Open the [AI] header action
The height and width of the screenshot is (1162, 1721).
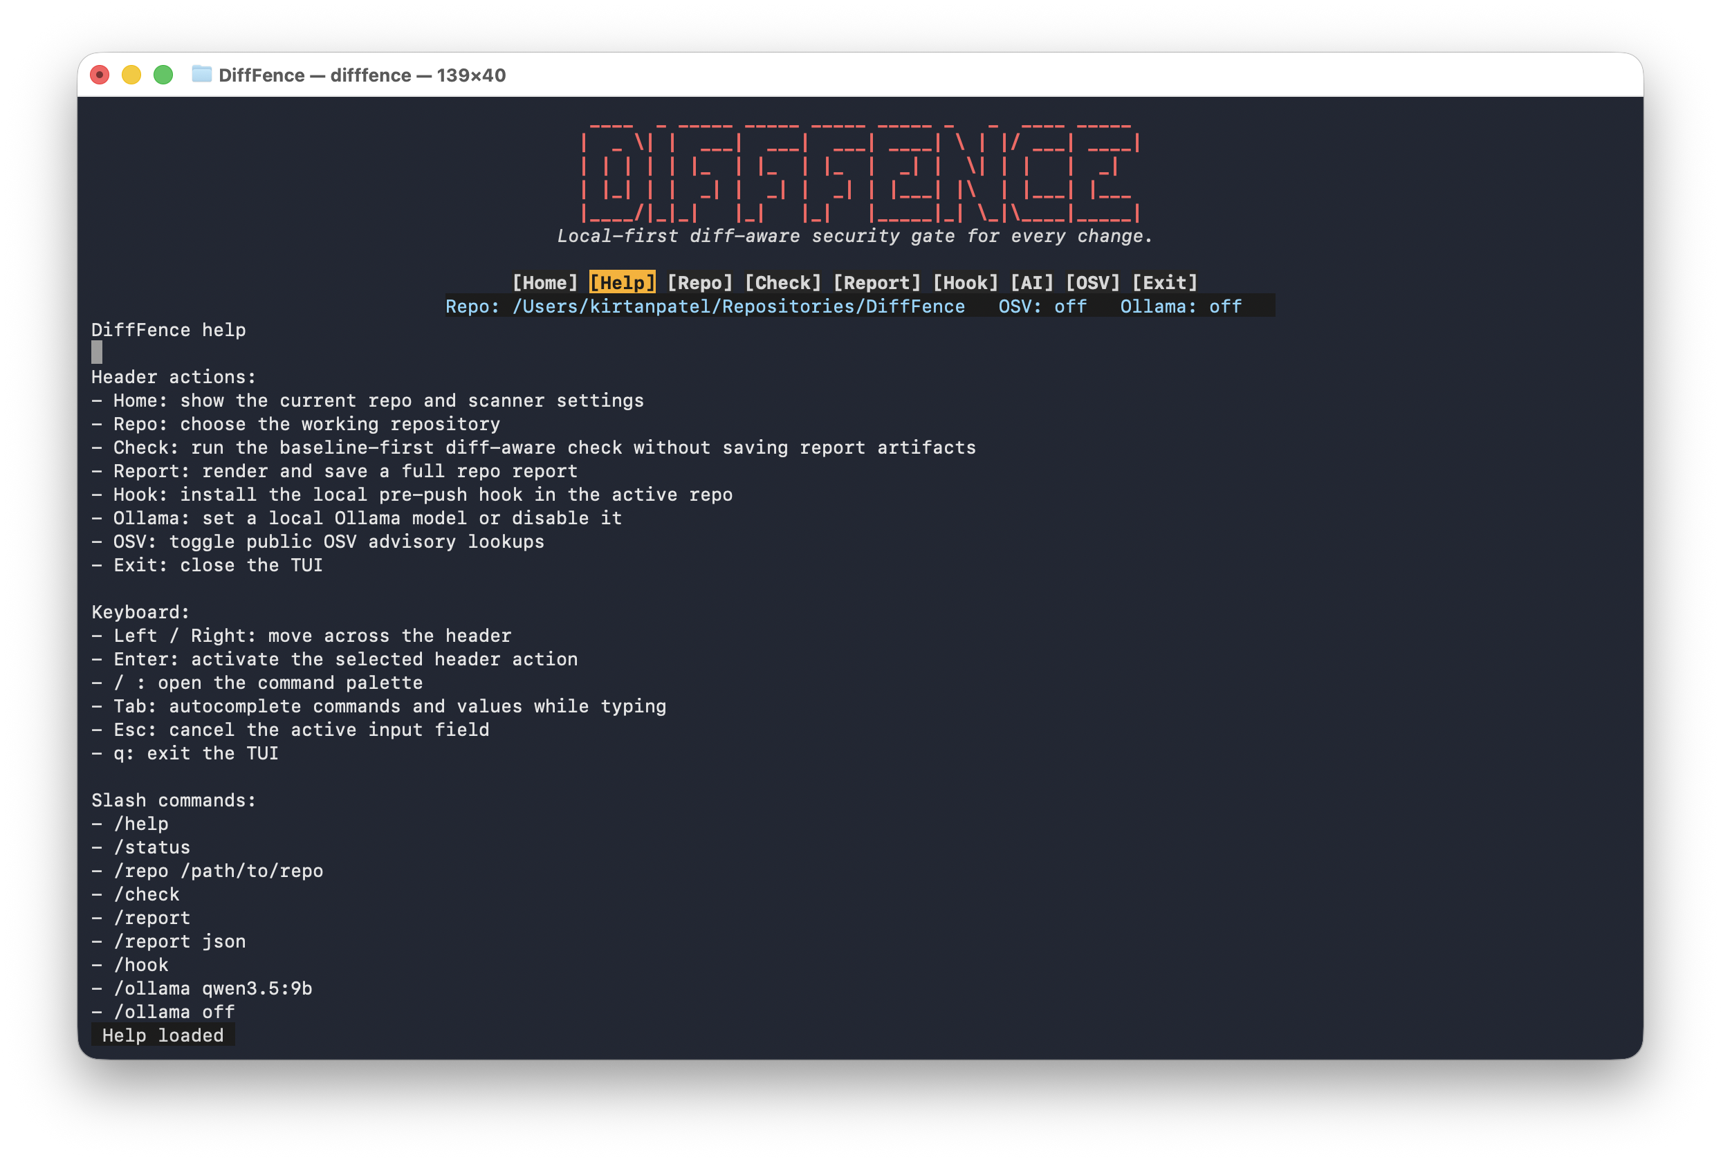pyautogui.click(x=1031, y=283)
